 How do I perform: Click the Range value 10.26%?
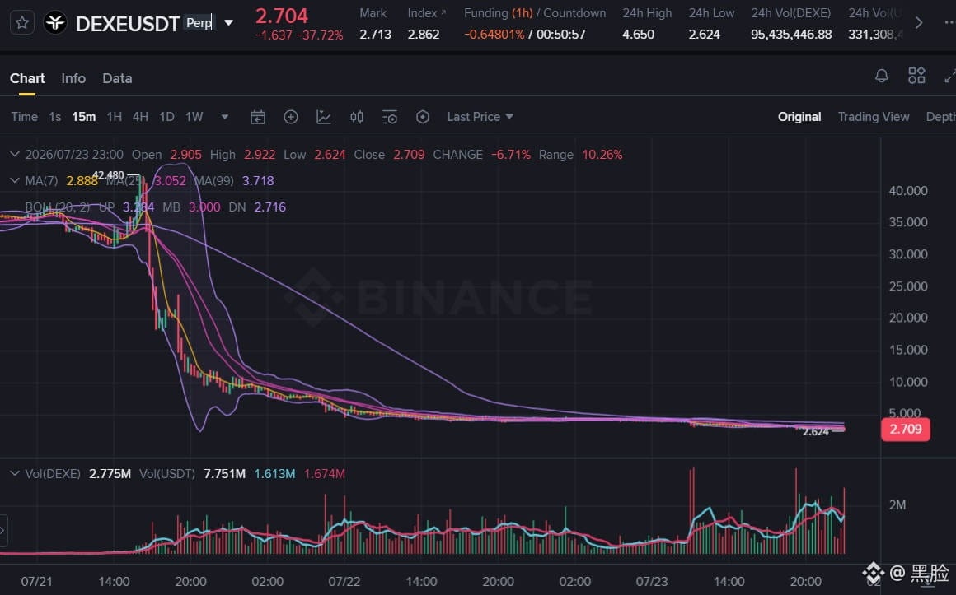coord(602,155)
